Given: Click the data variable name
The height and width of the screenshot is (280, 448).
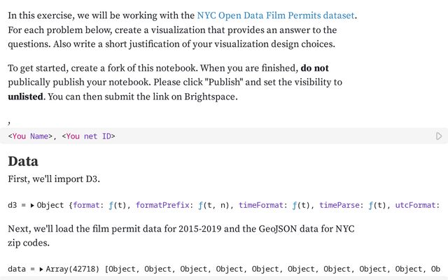Looking at the screenshot, I should tap(17, 269).
